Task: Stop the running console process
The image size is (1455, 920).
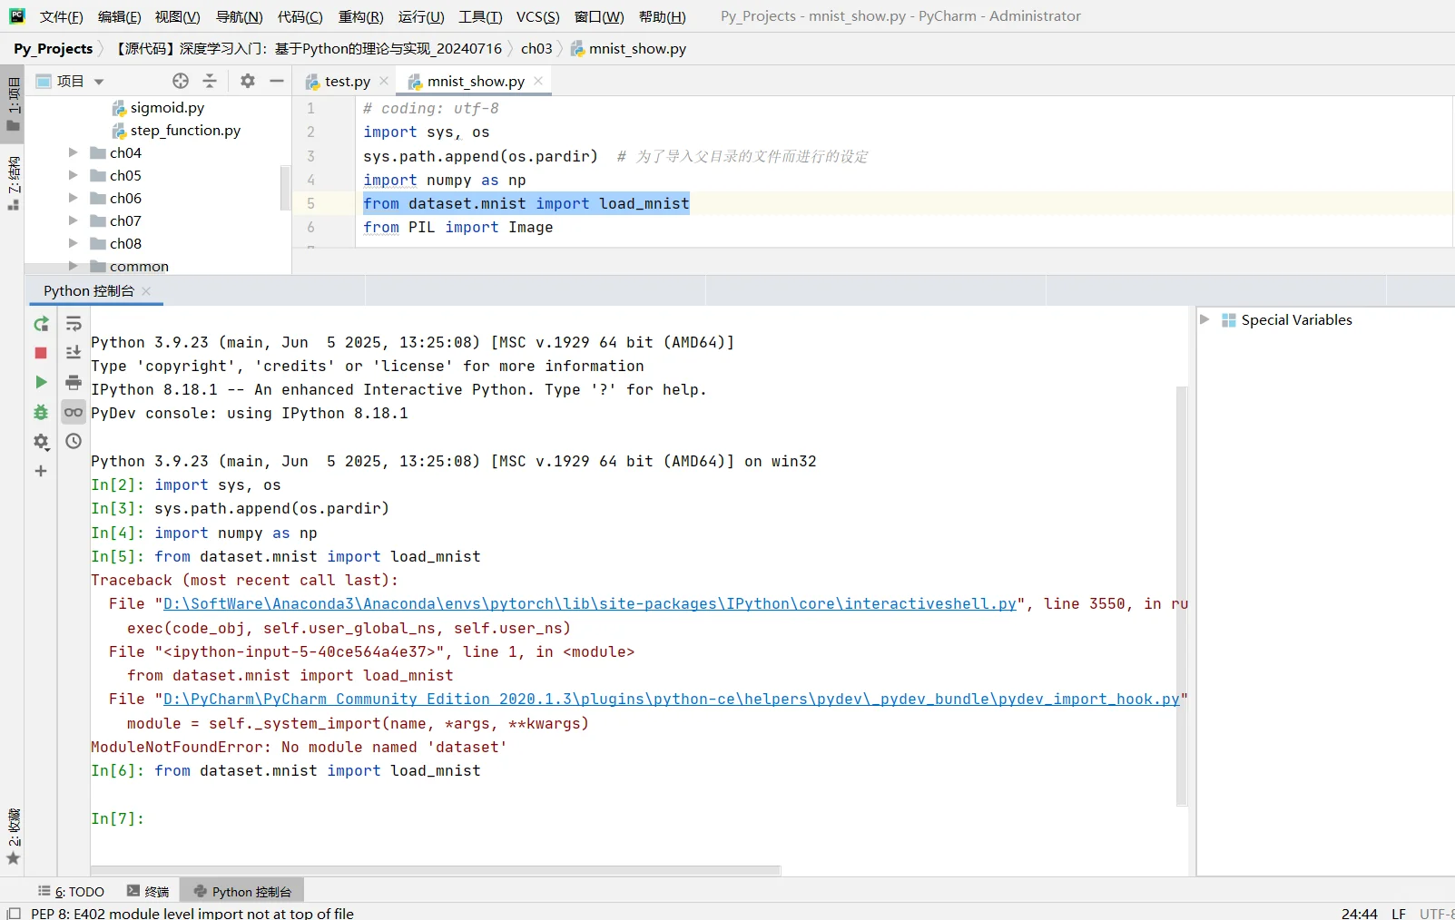Action: point(41,353)
